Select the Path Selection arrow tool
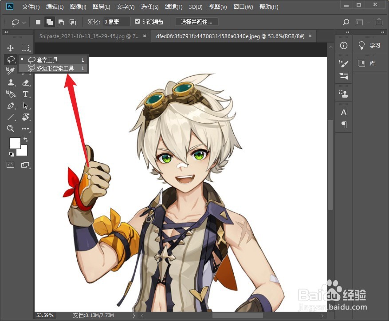 coord(25,106)
